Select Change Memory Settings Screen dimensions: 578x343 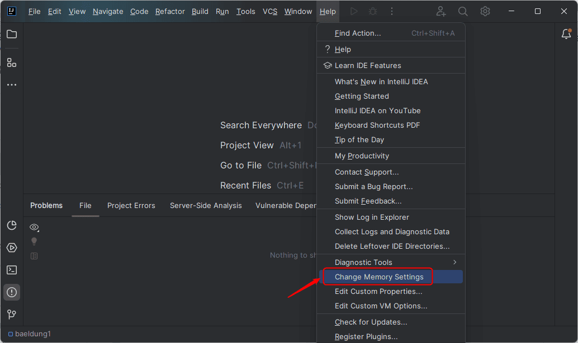click(x=391, y=277)
